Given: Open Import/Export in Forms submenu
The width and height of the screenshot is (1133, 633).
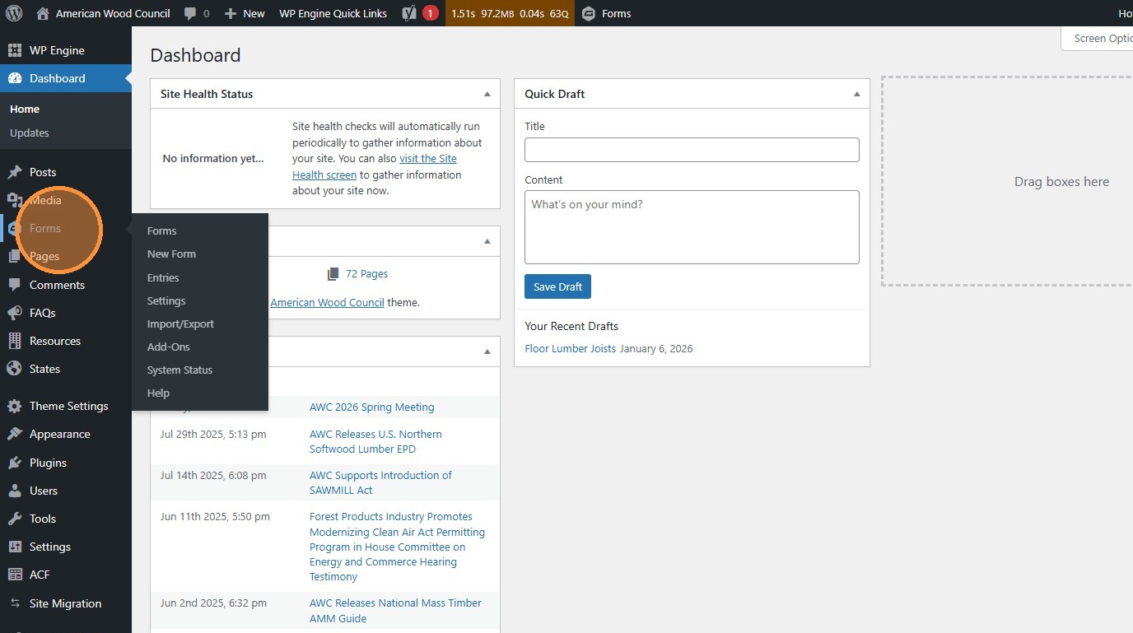Looking at the screenshot, I should click(x=180, y=323).
